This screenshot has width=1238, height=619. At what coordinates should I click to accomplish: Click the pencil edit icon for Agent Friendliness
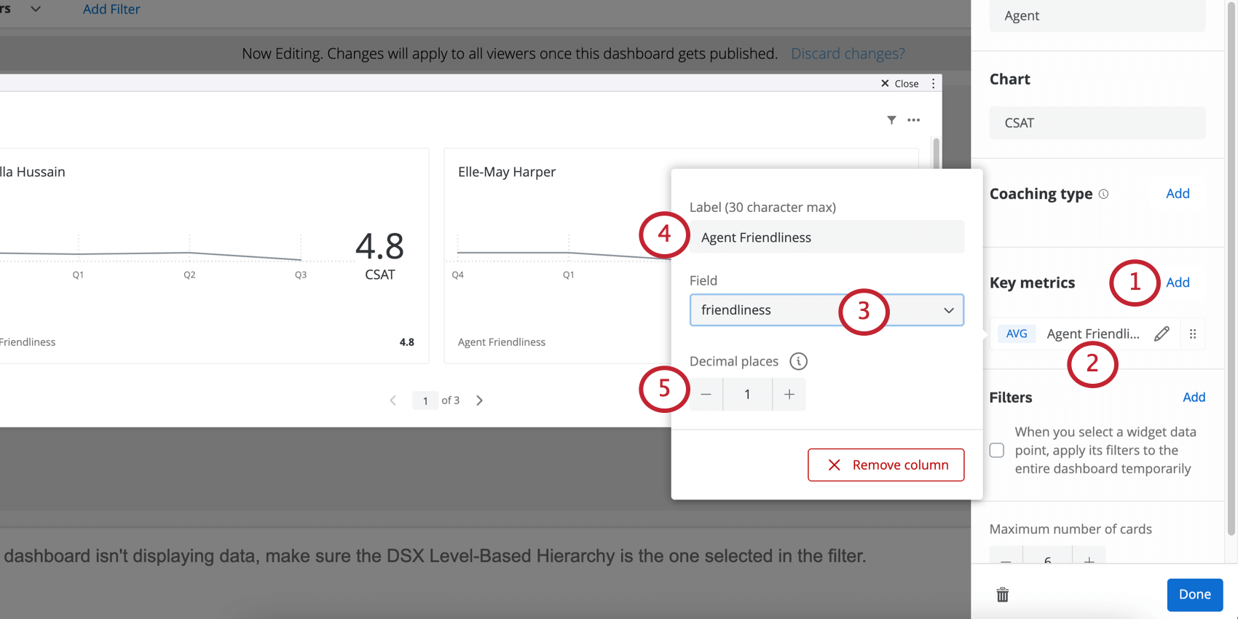(x=1162, y=334)
